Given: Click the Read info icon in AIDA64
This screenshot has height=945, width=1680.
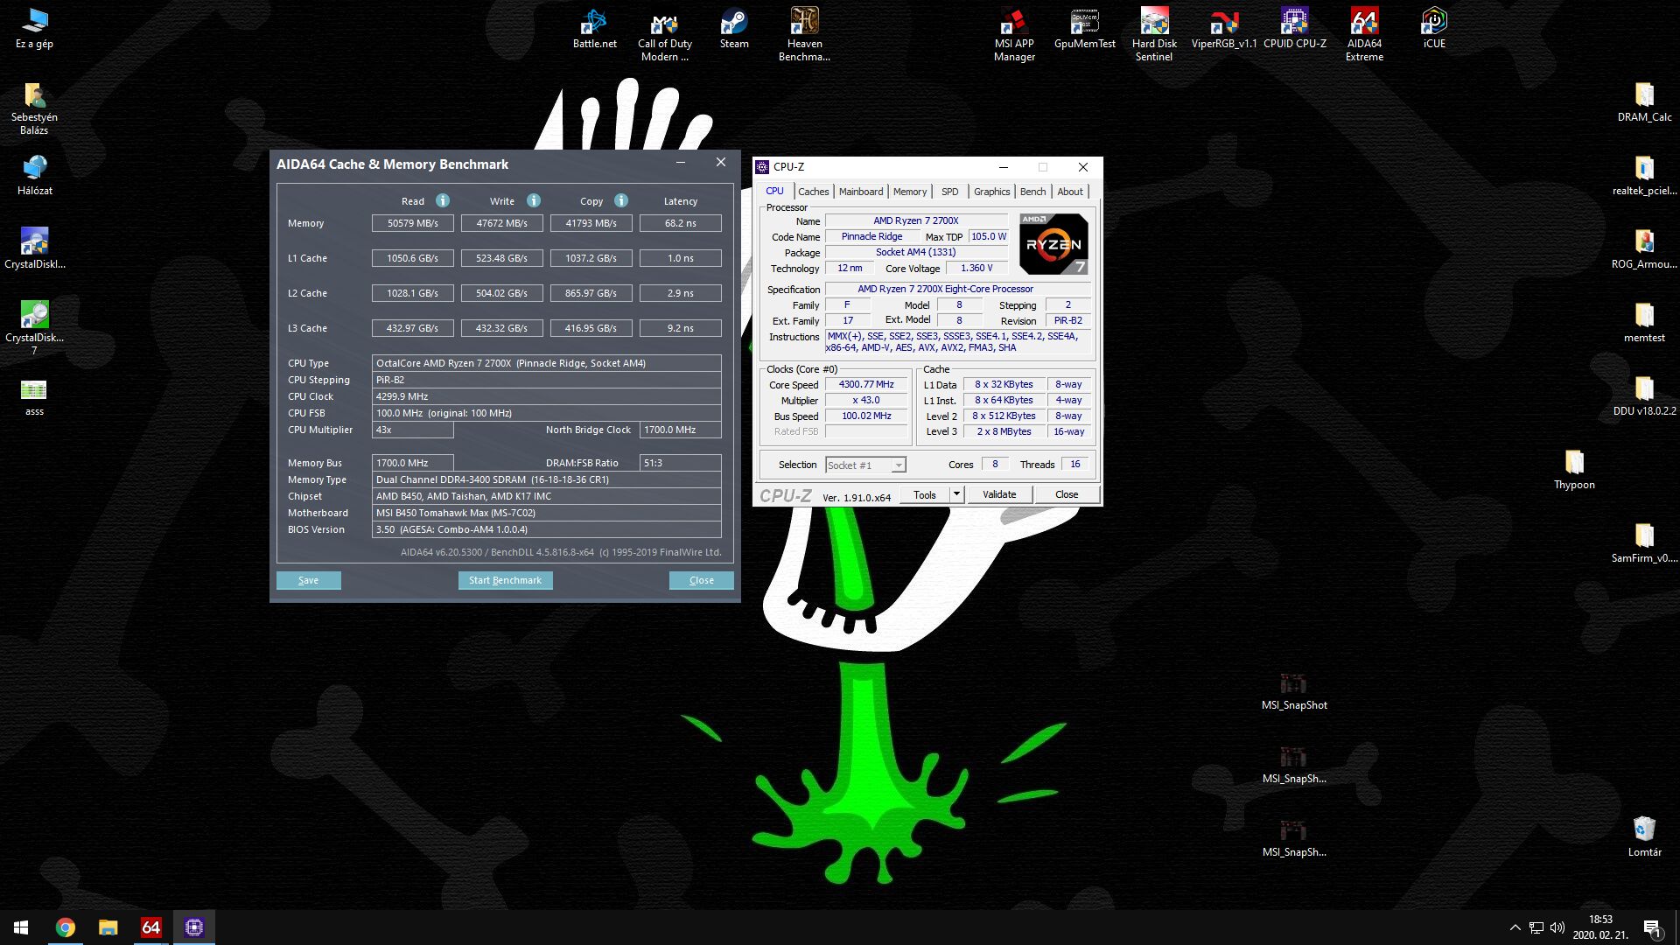Looking at the screenshot, I should 443,200.
